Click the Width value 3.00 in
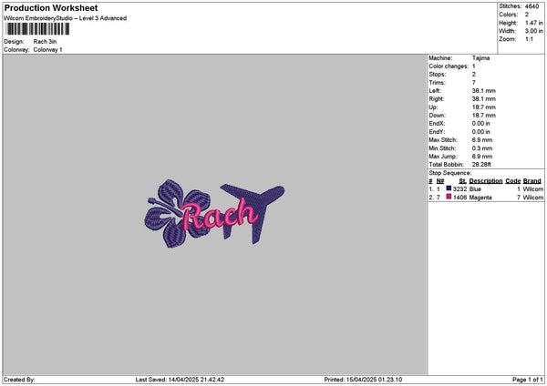 point(533,31)
